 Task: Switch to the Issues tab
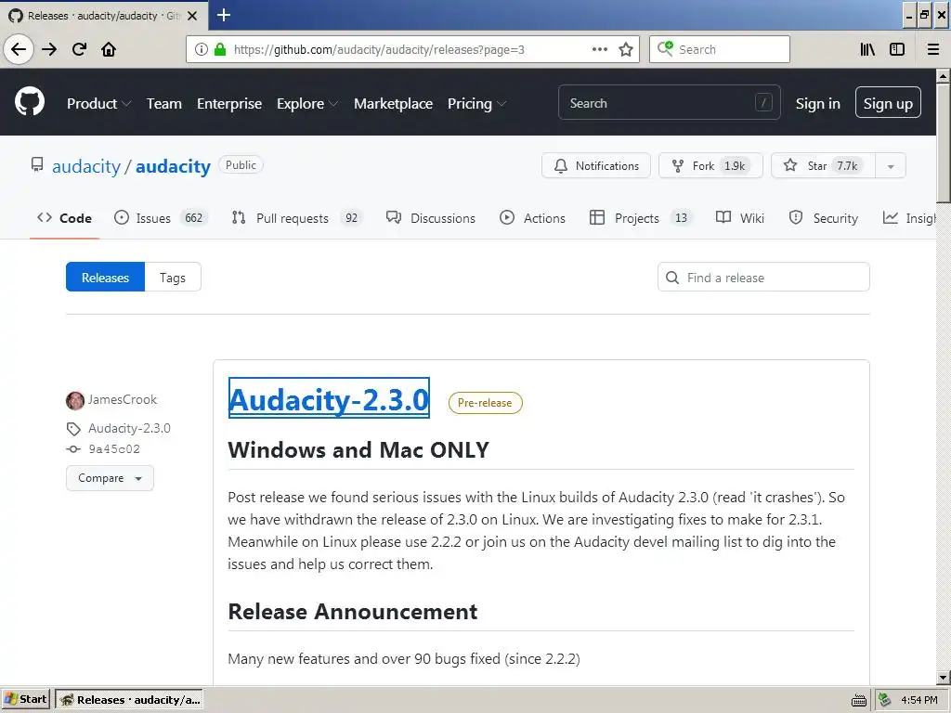[x=161, y=218]
